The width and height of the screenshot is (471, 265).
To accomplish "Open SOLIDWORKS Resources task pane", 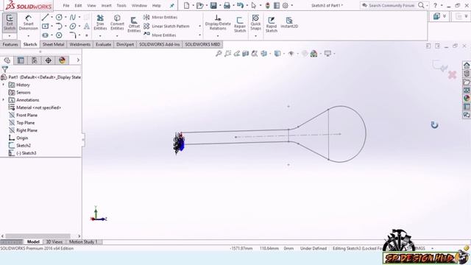I will (x=467, y=66).
